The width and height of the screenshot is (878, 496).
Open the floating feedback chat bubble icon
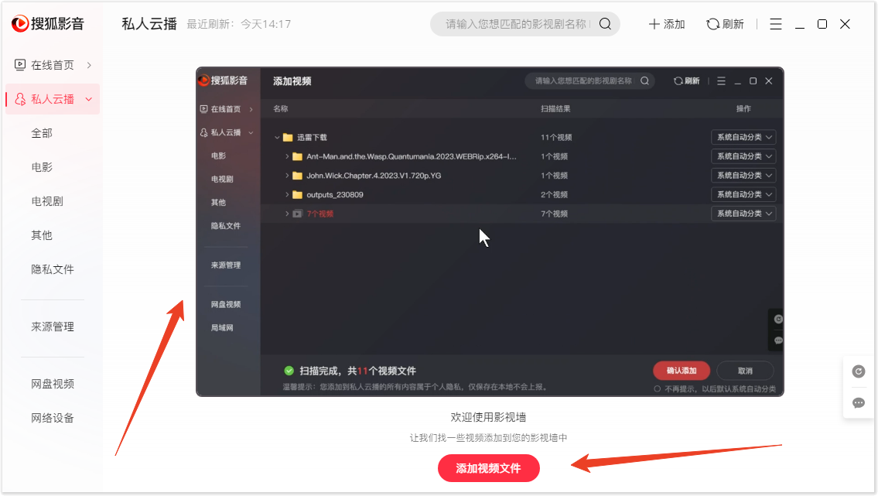point(859,403)
